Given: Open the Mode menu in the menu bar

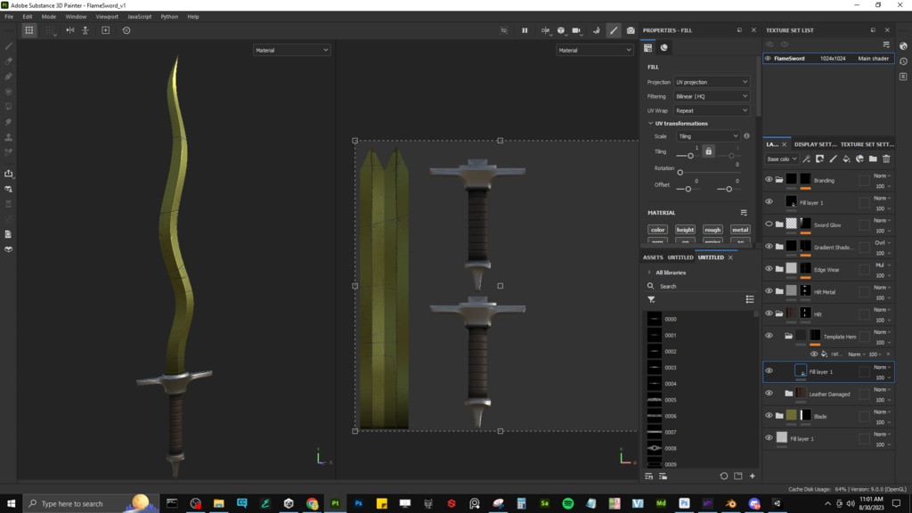Looking at the screenshot, I should (48, 15).
